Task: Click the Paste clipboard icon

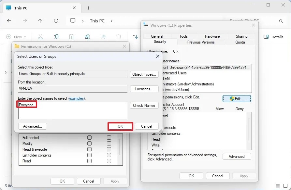Action: [72, 37]
